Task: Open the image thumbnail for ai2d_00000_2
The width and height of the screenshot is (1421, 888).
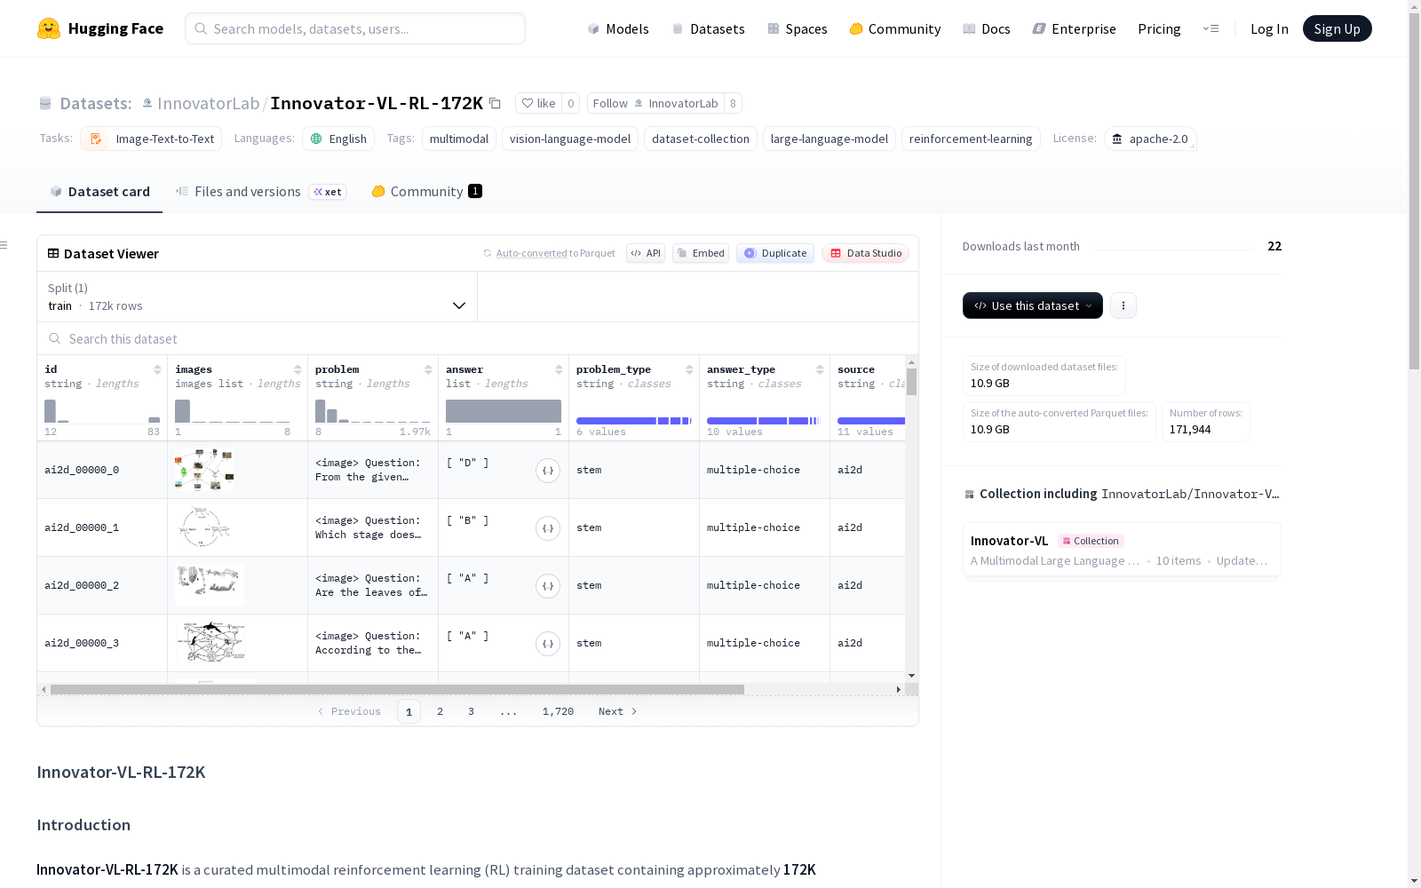Action: (x=210, y=584)
